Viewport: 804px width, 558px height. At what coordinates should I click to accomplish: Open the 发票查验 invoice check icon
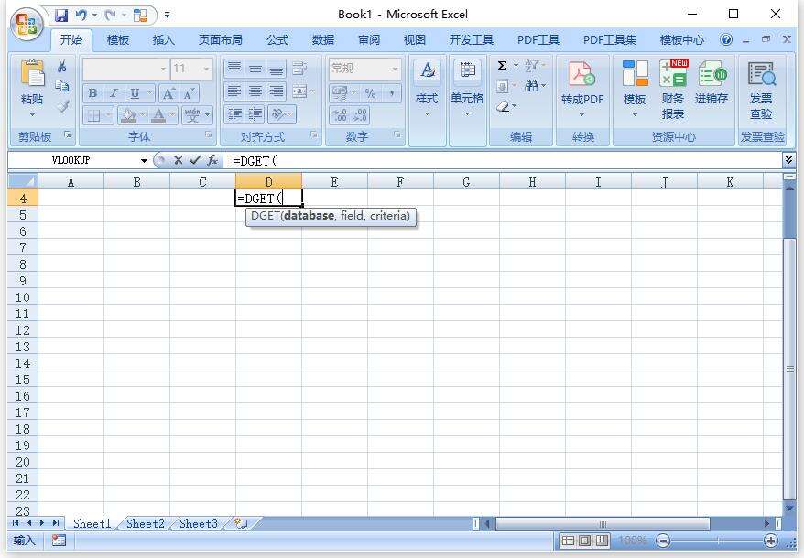pos(762,73)
